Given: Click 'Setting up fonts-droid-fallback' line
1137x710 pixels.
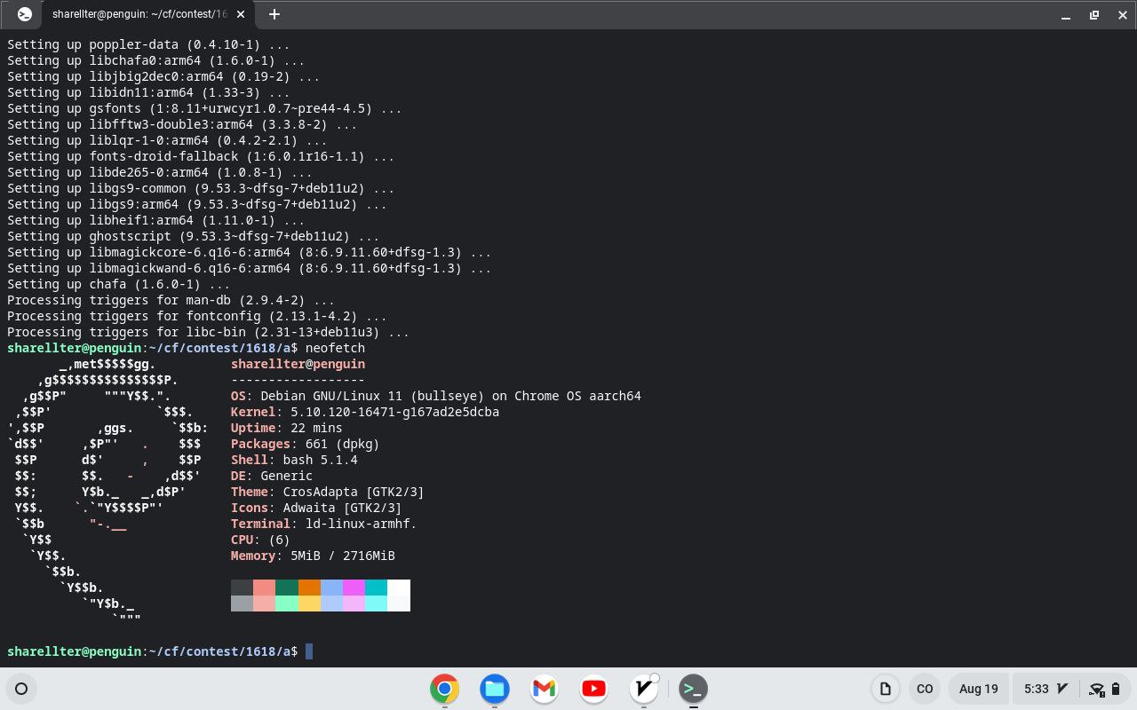Looking at the screenshot, I should click(201, 156).
